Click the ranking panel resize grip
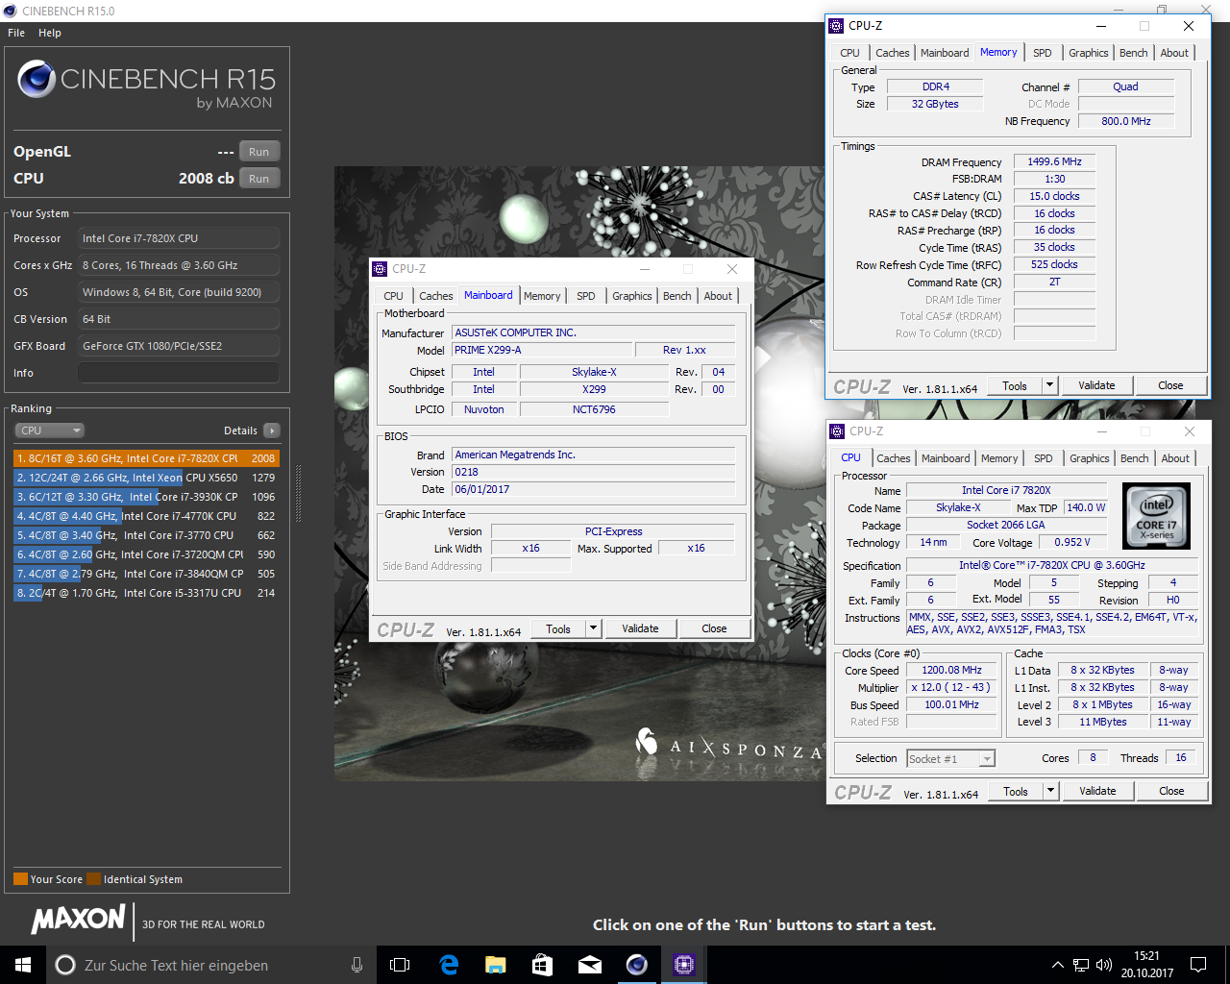1230x984 pixels. tap(298, 494)
